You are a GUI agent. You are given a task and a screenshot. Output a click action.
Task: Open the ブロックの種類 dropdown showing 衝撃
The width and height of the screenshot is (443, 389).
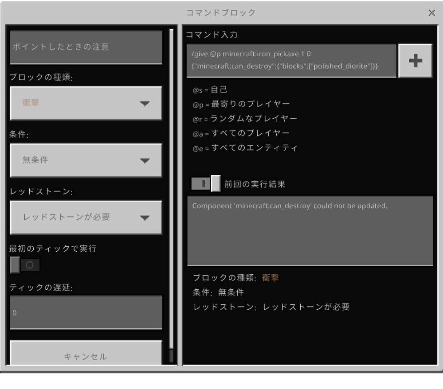(86, 103)
